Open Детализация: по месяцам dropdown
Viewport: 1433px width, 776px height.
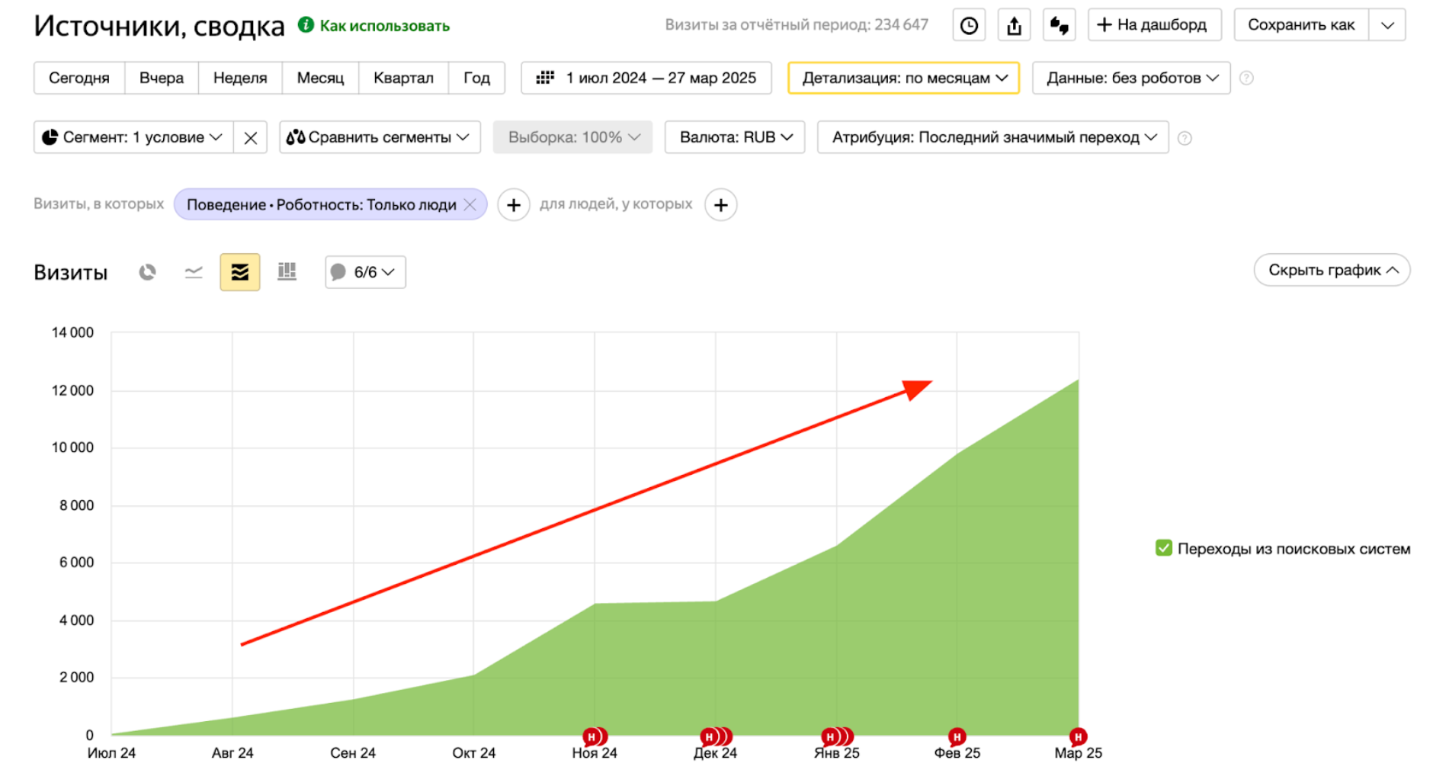(x=903, y=78)
